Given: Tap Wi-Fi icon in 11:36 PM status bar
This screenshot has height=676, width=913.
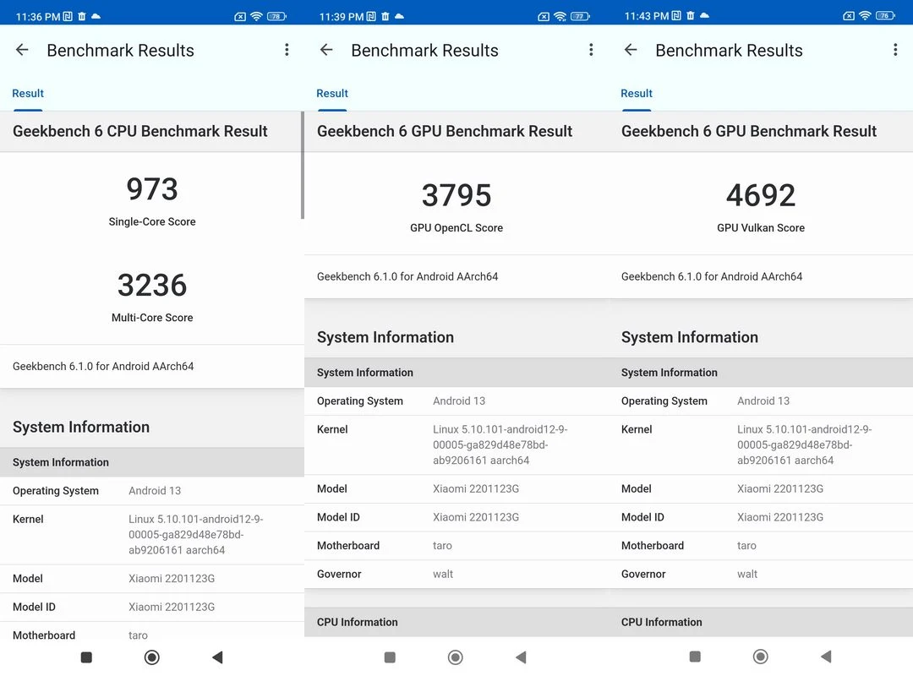Looking at the screenshot, I should pos(256,16).
